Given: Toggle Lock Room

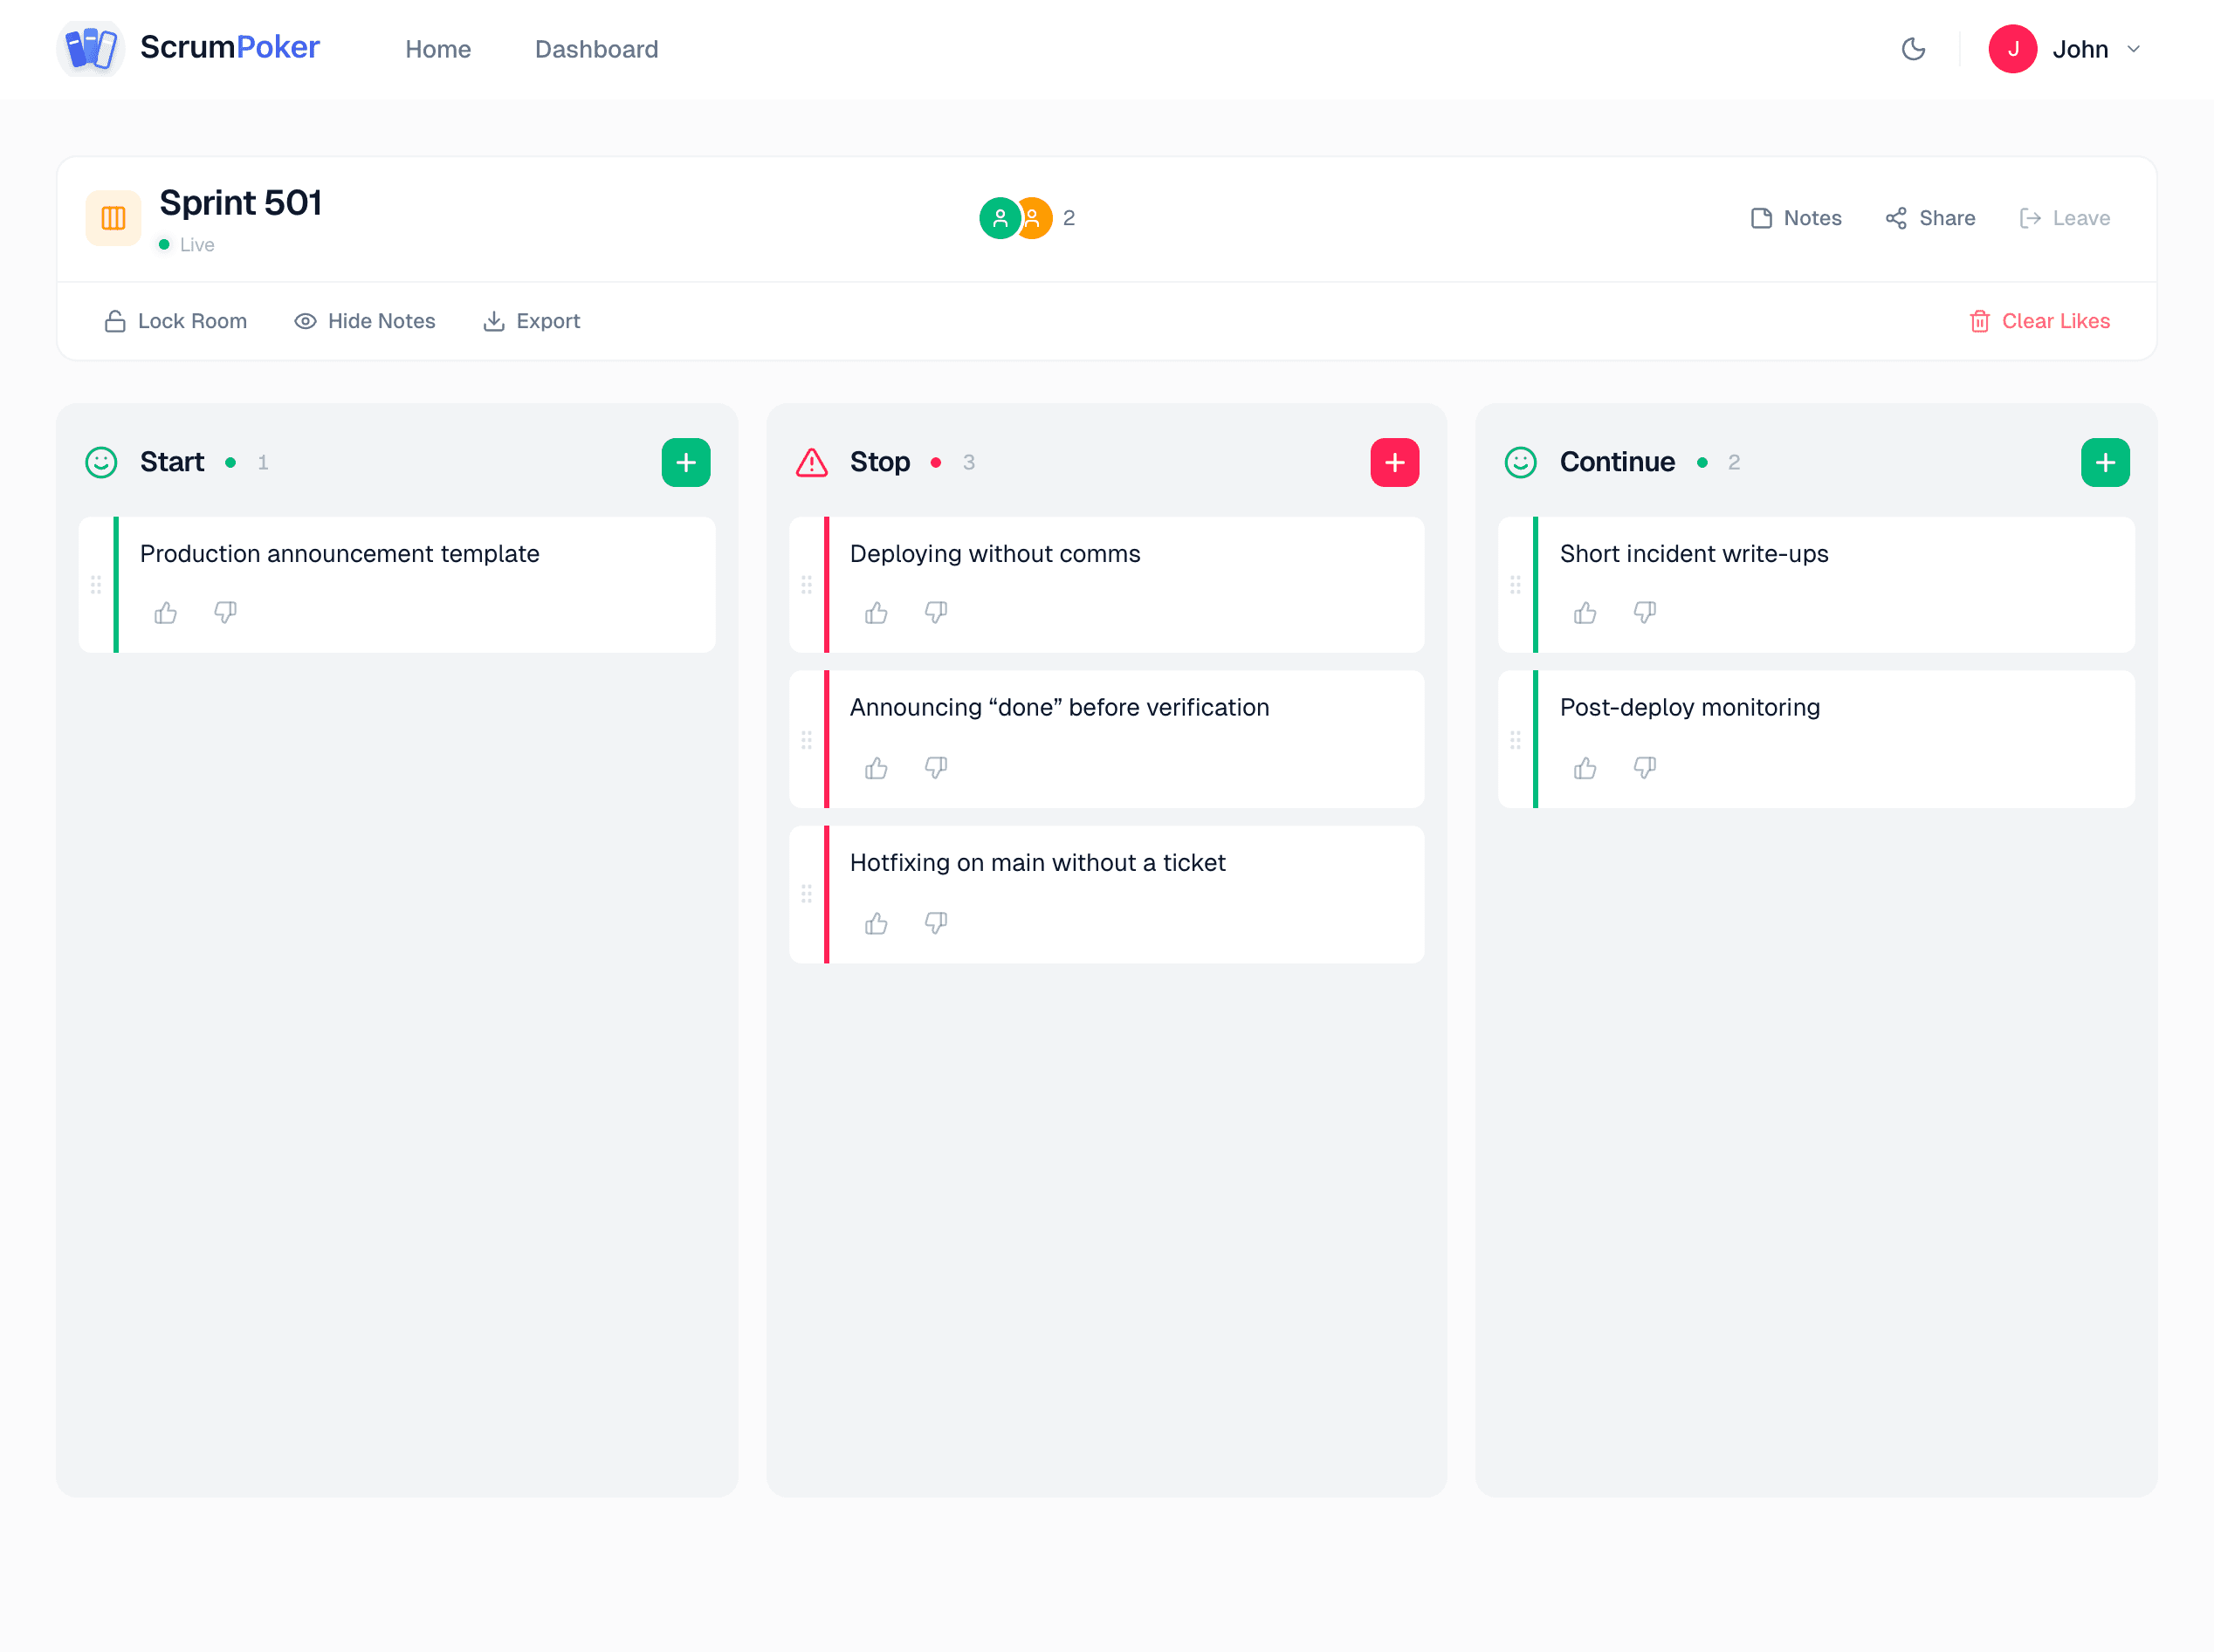Looking at the screenshot, I should pyautogui.click(x=176, y=321).
